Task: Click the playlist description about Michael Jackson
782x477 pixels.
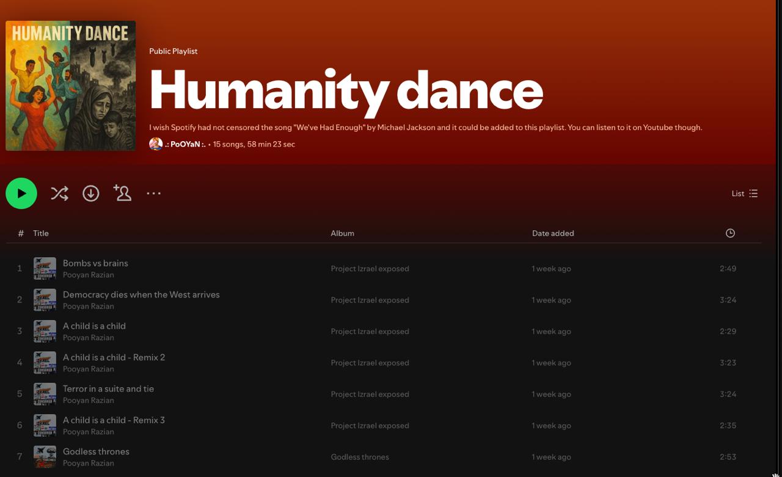Action: (x=426, y=128)
